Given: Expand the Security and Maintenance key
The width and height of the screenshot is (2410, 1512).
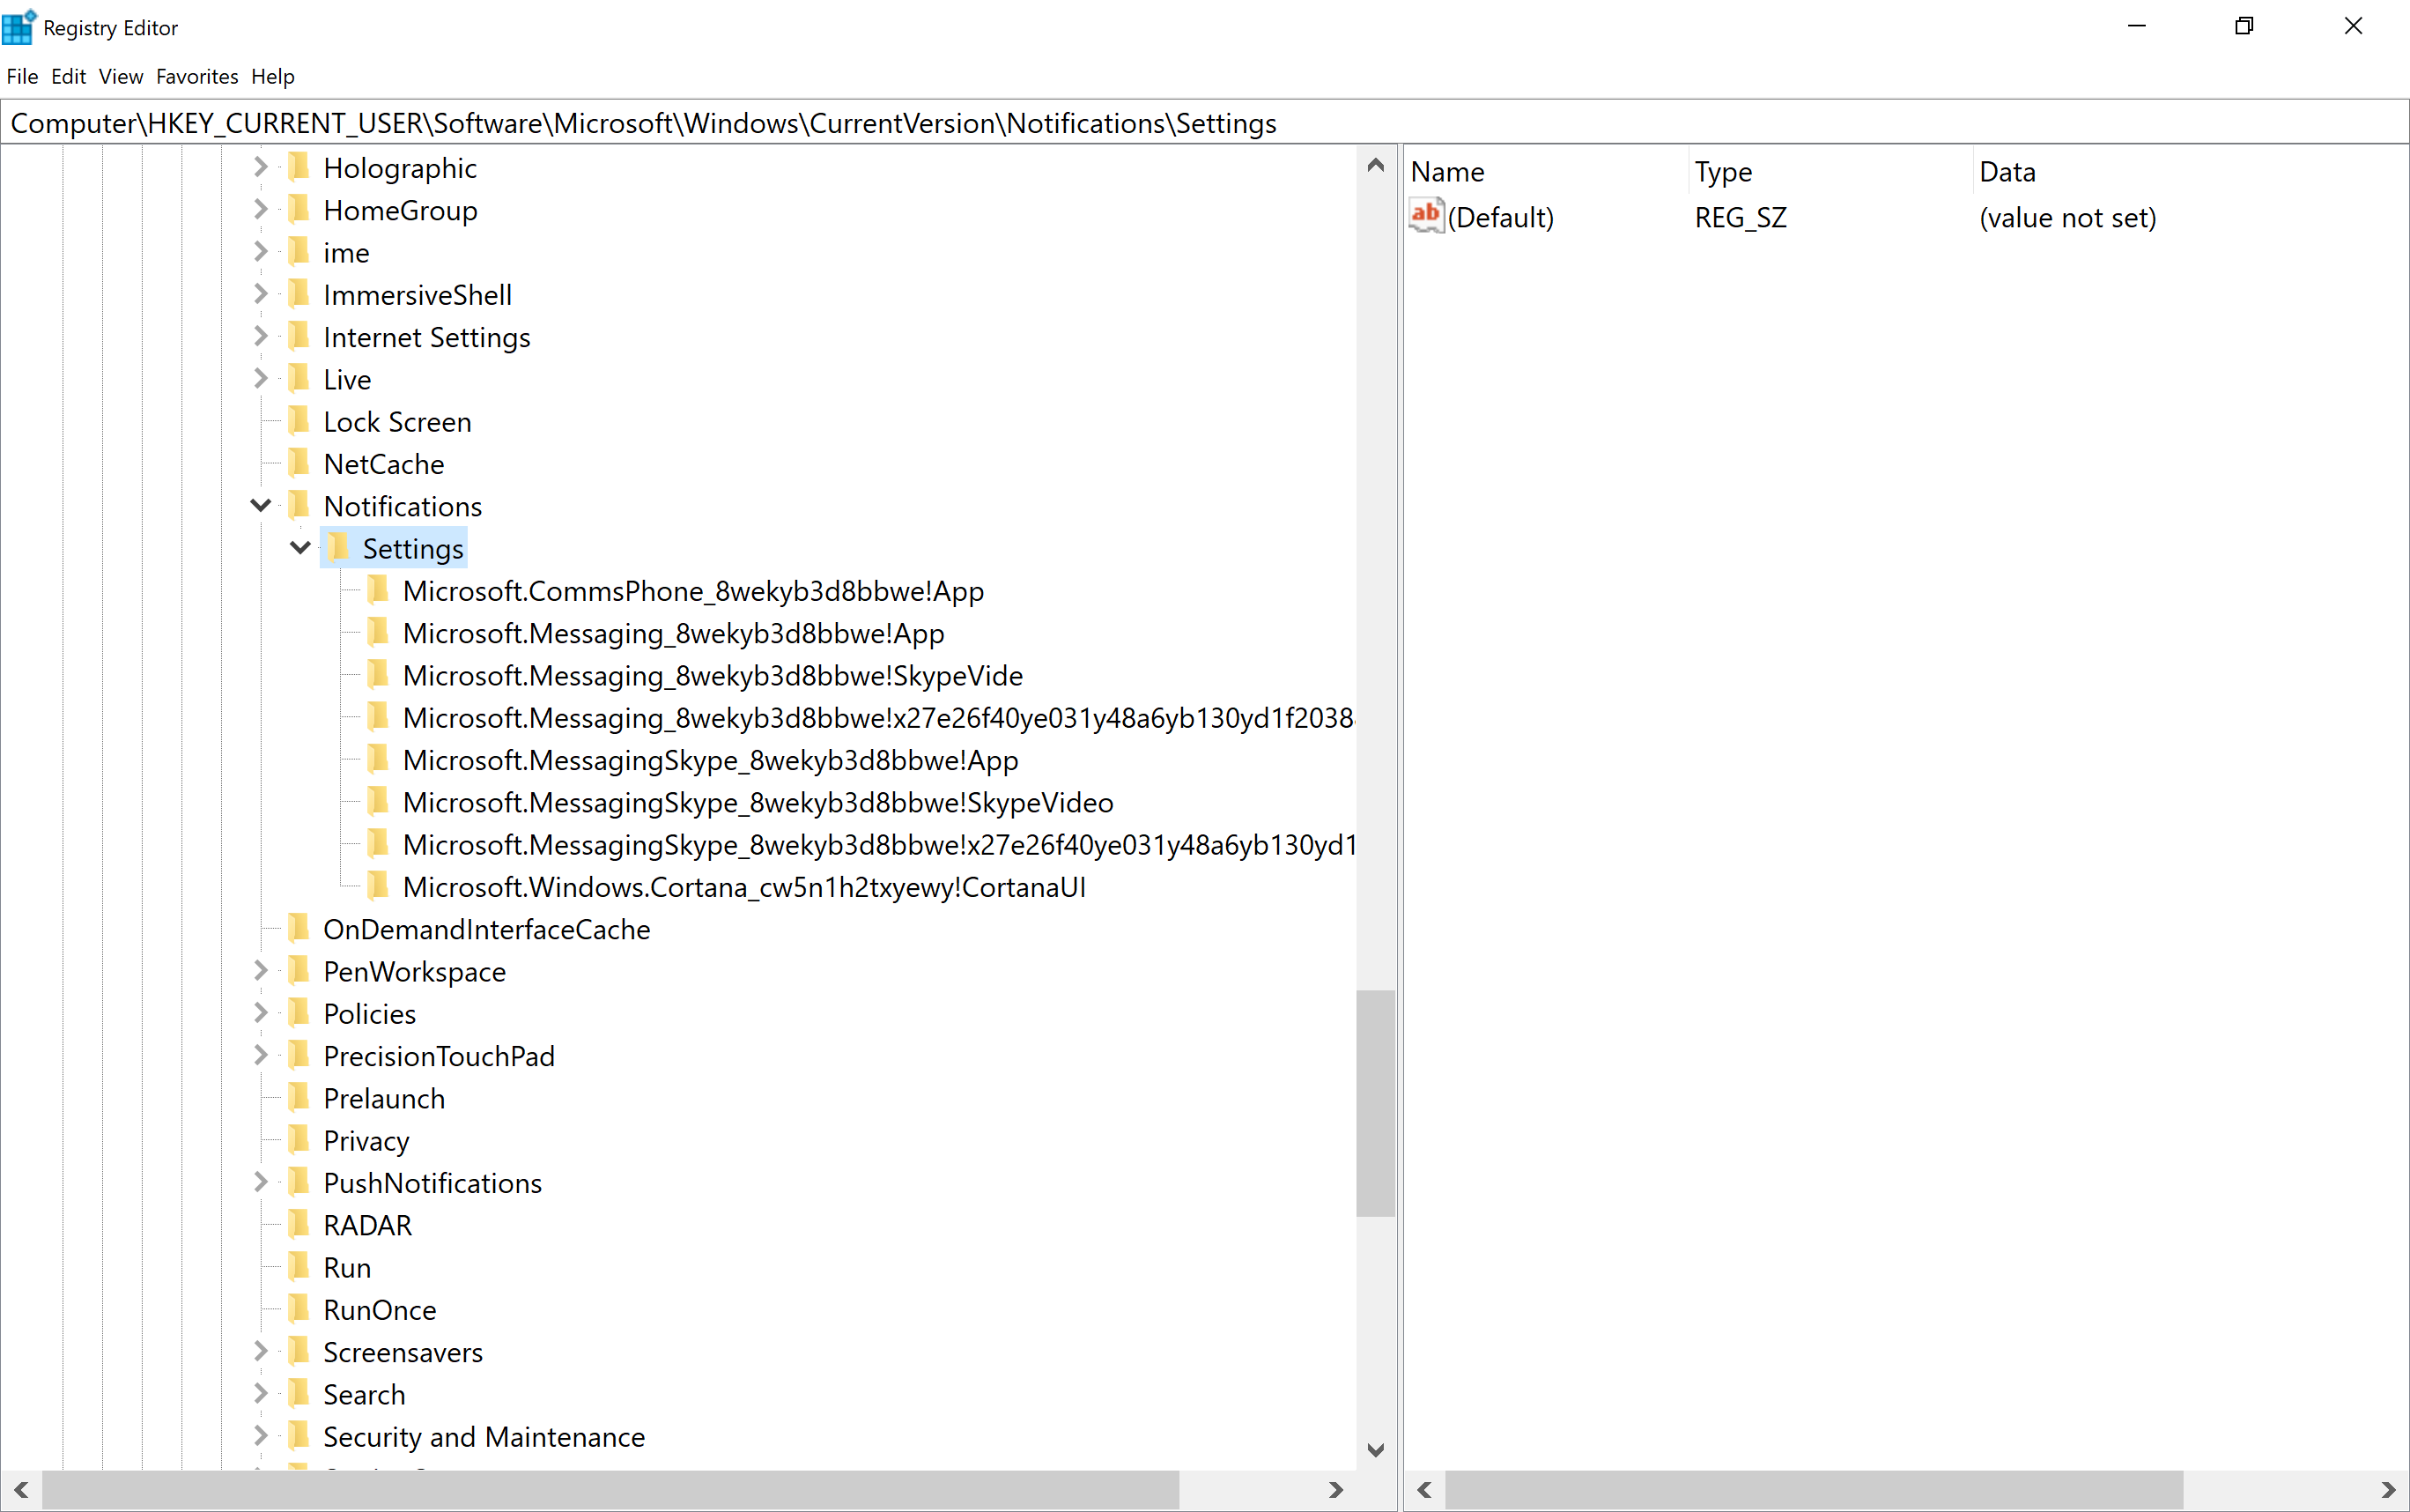Looking at the screenshot, I should pos(261,1436).
